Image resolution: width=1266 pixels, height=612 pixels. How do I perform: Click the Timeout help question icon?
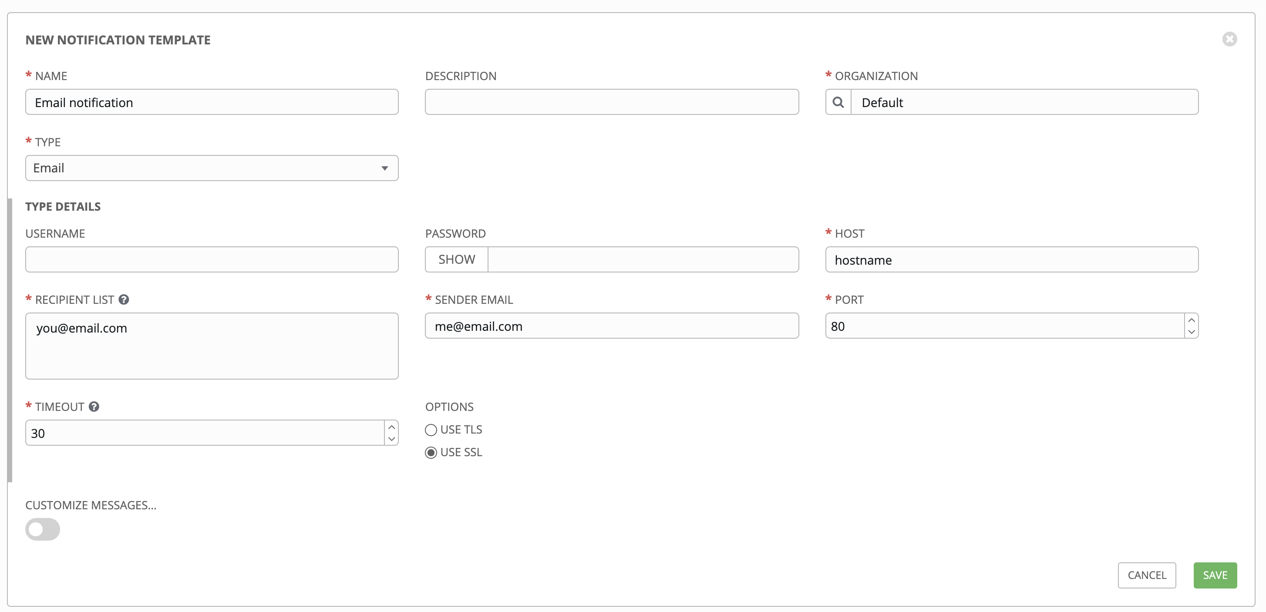click(94, 407)
